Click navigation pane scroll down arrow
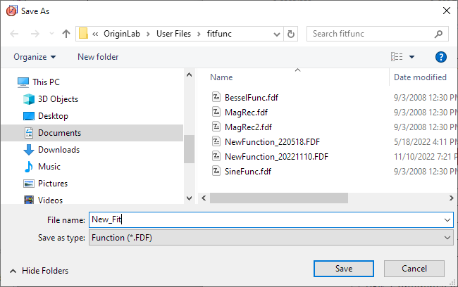 (x=190, y=198)
